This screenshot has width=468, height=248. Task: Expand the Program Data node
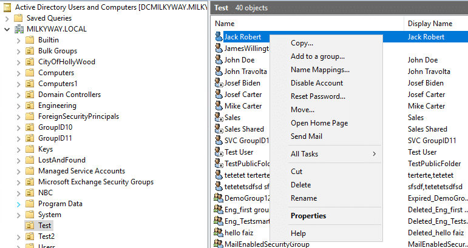tap(18, 204)
